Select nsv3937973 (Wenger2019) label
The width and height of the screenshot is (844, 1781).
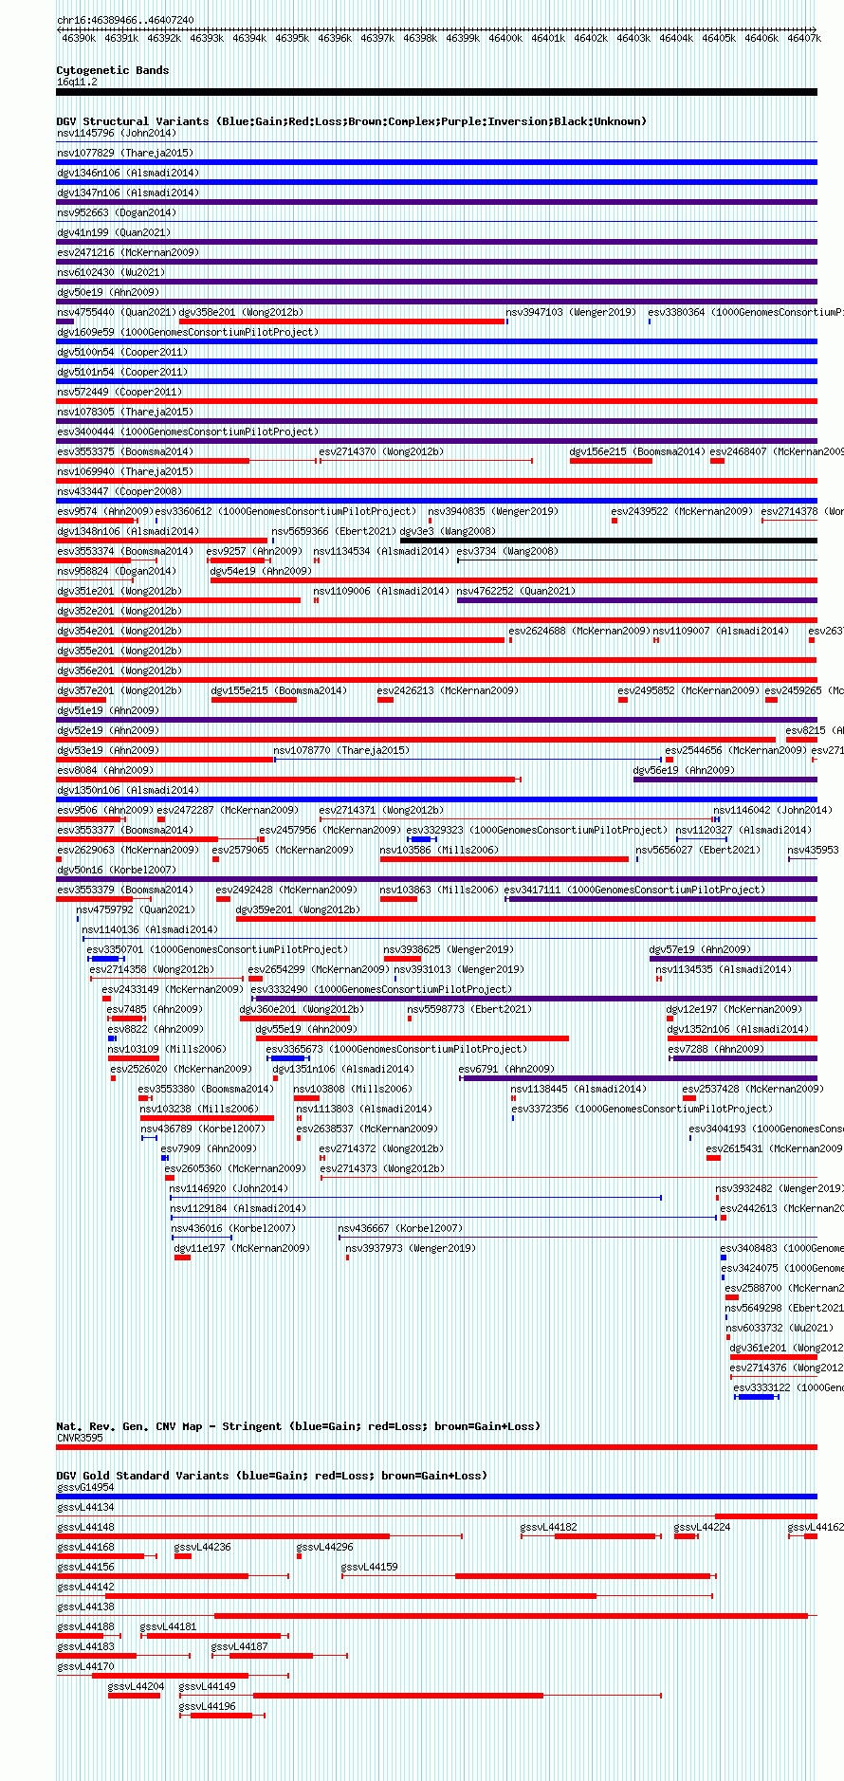point(411,1248)
